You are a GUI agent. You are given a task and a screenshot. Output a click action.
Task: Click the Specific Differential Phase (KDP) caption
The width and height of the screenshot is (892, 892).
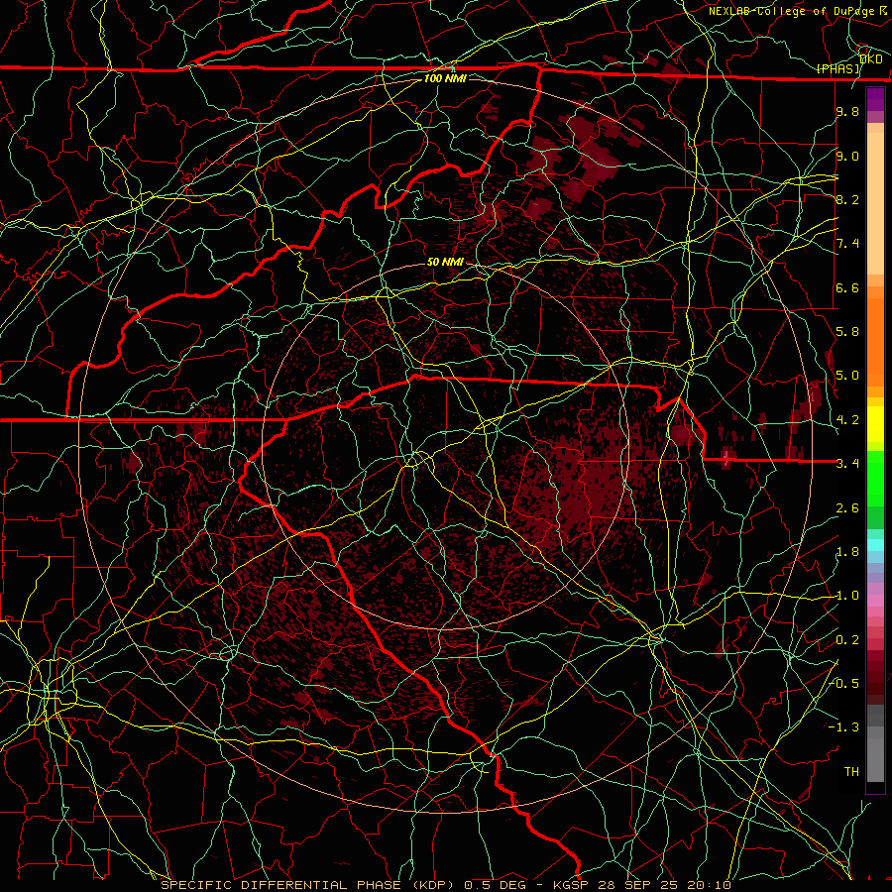(307, 885)
